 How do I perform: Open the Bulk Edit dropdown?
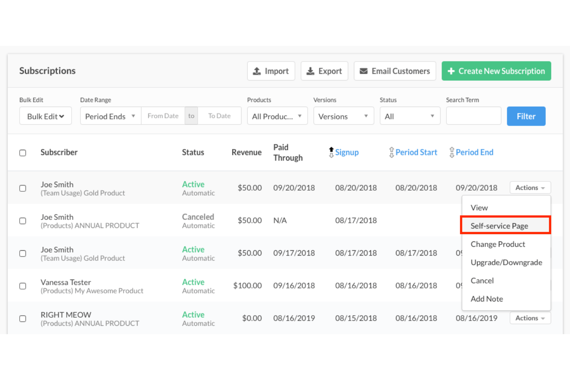(45, 116)
